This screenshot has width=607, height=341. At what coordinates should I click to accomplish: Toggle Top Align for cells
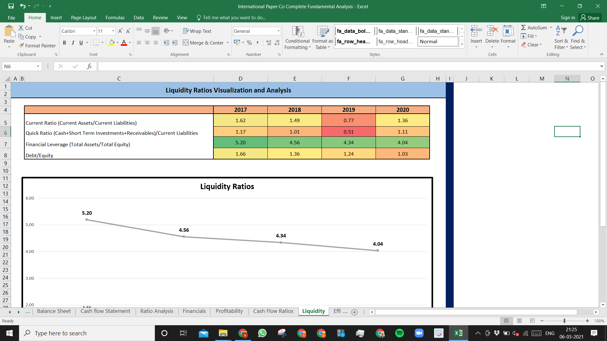(139, 31)
